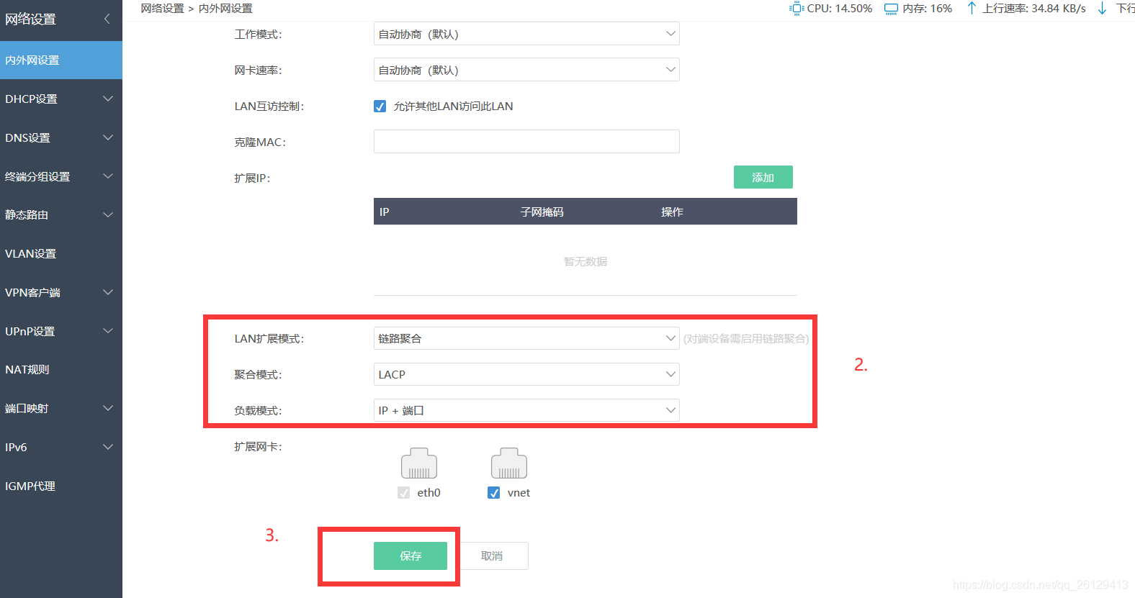Expand the VPN客户端 menu

(61, 292)
